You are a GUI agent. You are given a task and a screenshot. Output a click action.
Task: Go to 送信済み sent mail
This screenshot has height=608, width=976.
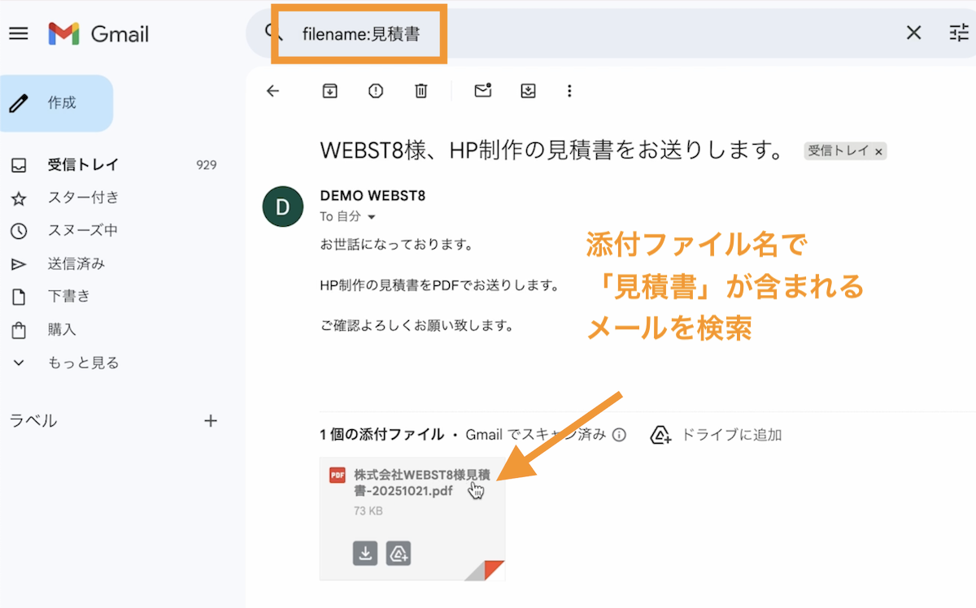pyautogui.click(x=76, y=264)
